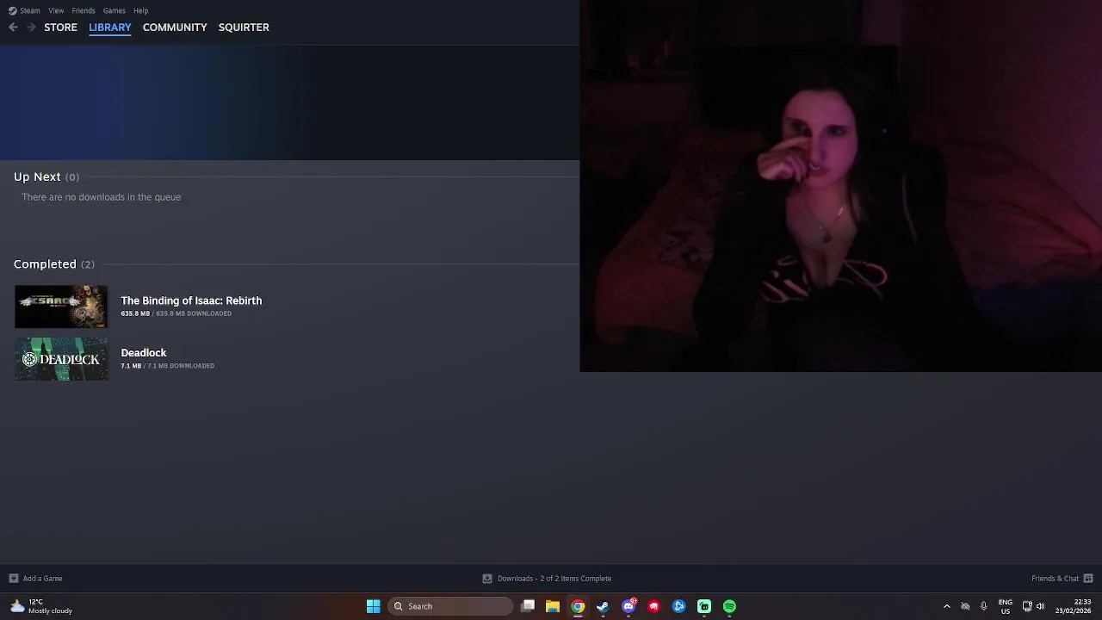
Task: Open The Binding of Isaac: Rebirth title
Action: point(191,301)
